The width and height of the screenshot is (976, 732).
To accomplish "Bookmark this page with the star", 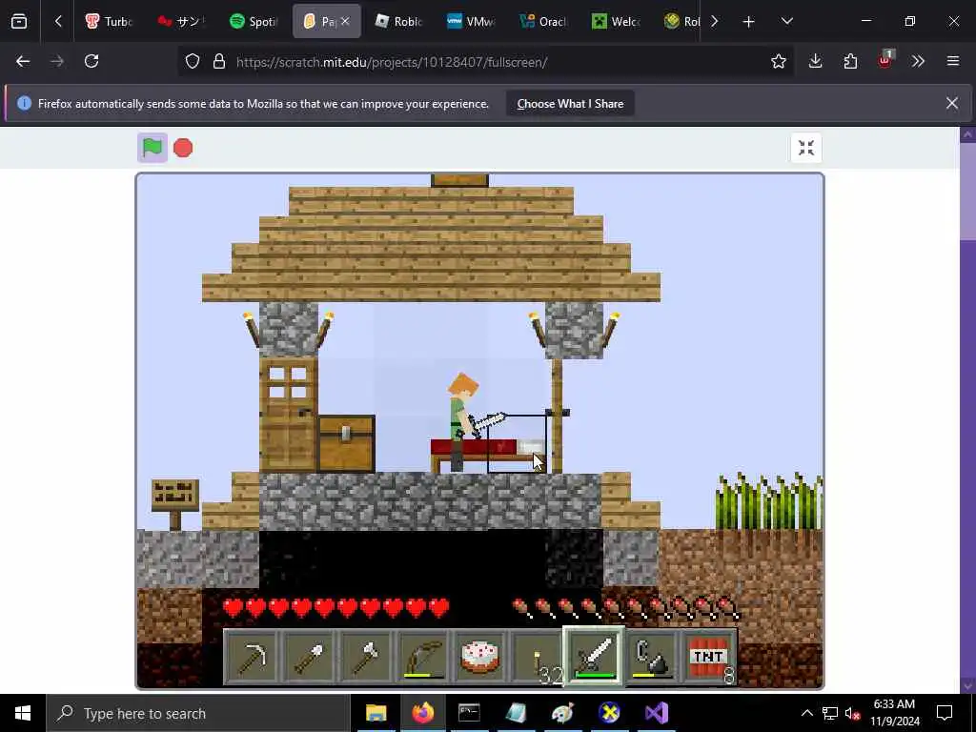I will pos(778,61).
